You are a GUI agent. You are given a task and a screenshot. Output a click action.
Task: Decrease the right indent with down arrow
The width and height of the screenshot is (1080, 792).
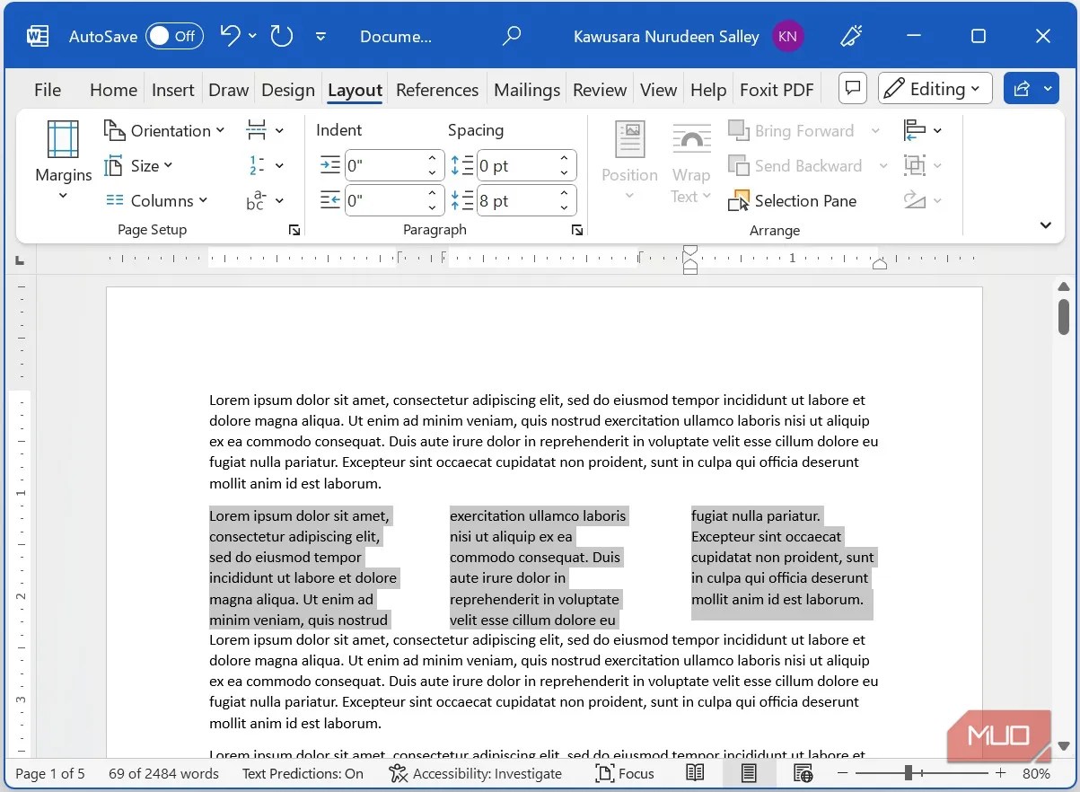pos(433,207)
